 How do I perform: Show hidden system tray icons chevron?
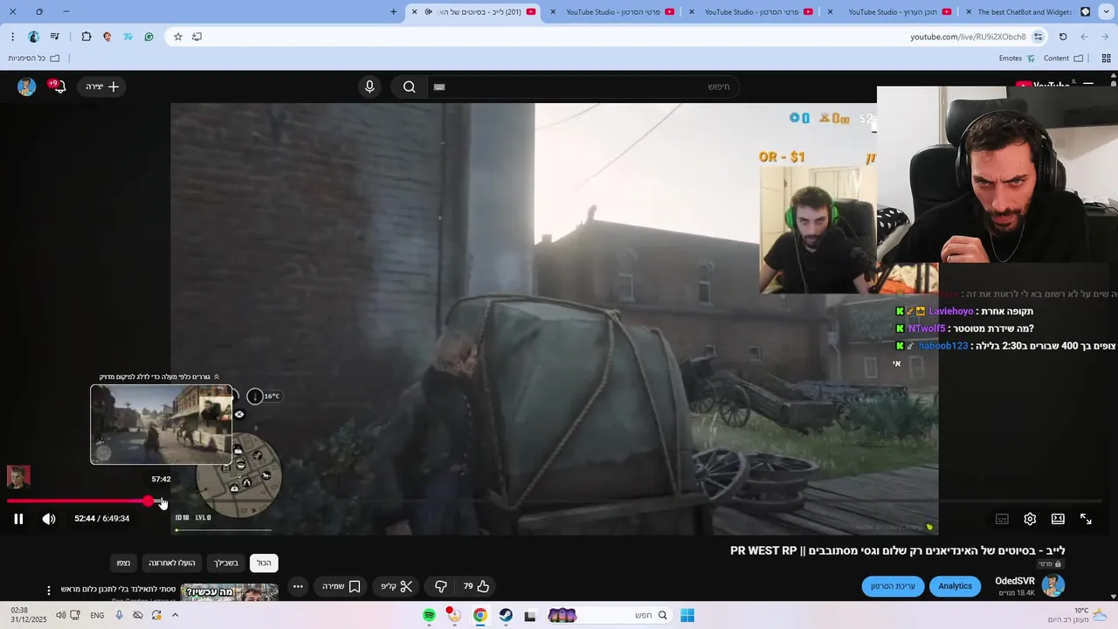click(x=175, y=615)
